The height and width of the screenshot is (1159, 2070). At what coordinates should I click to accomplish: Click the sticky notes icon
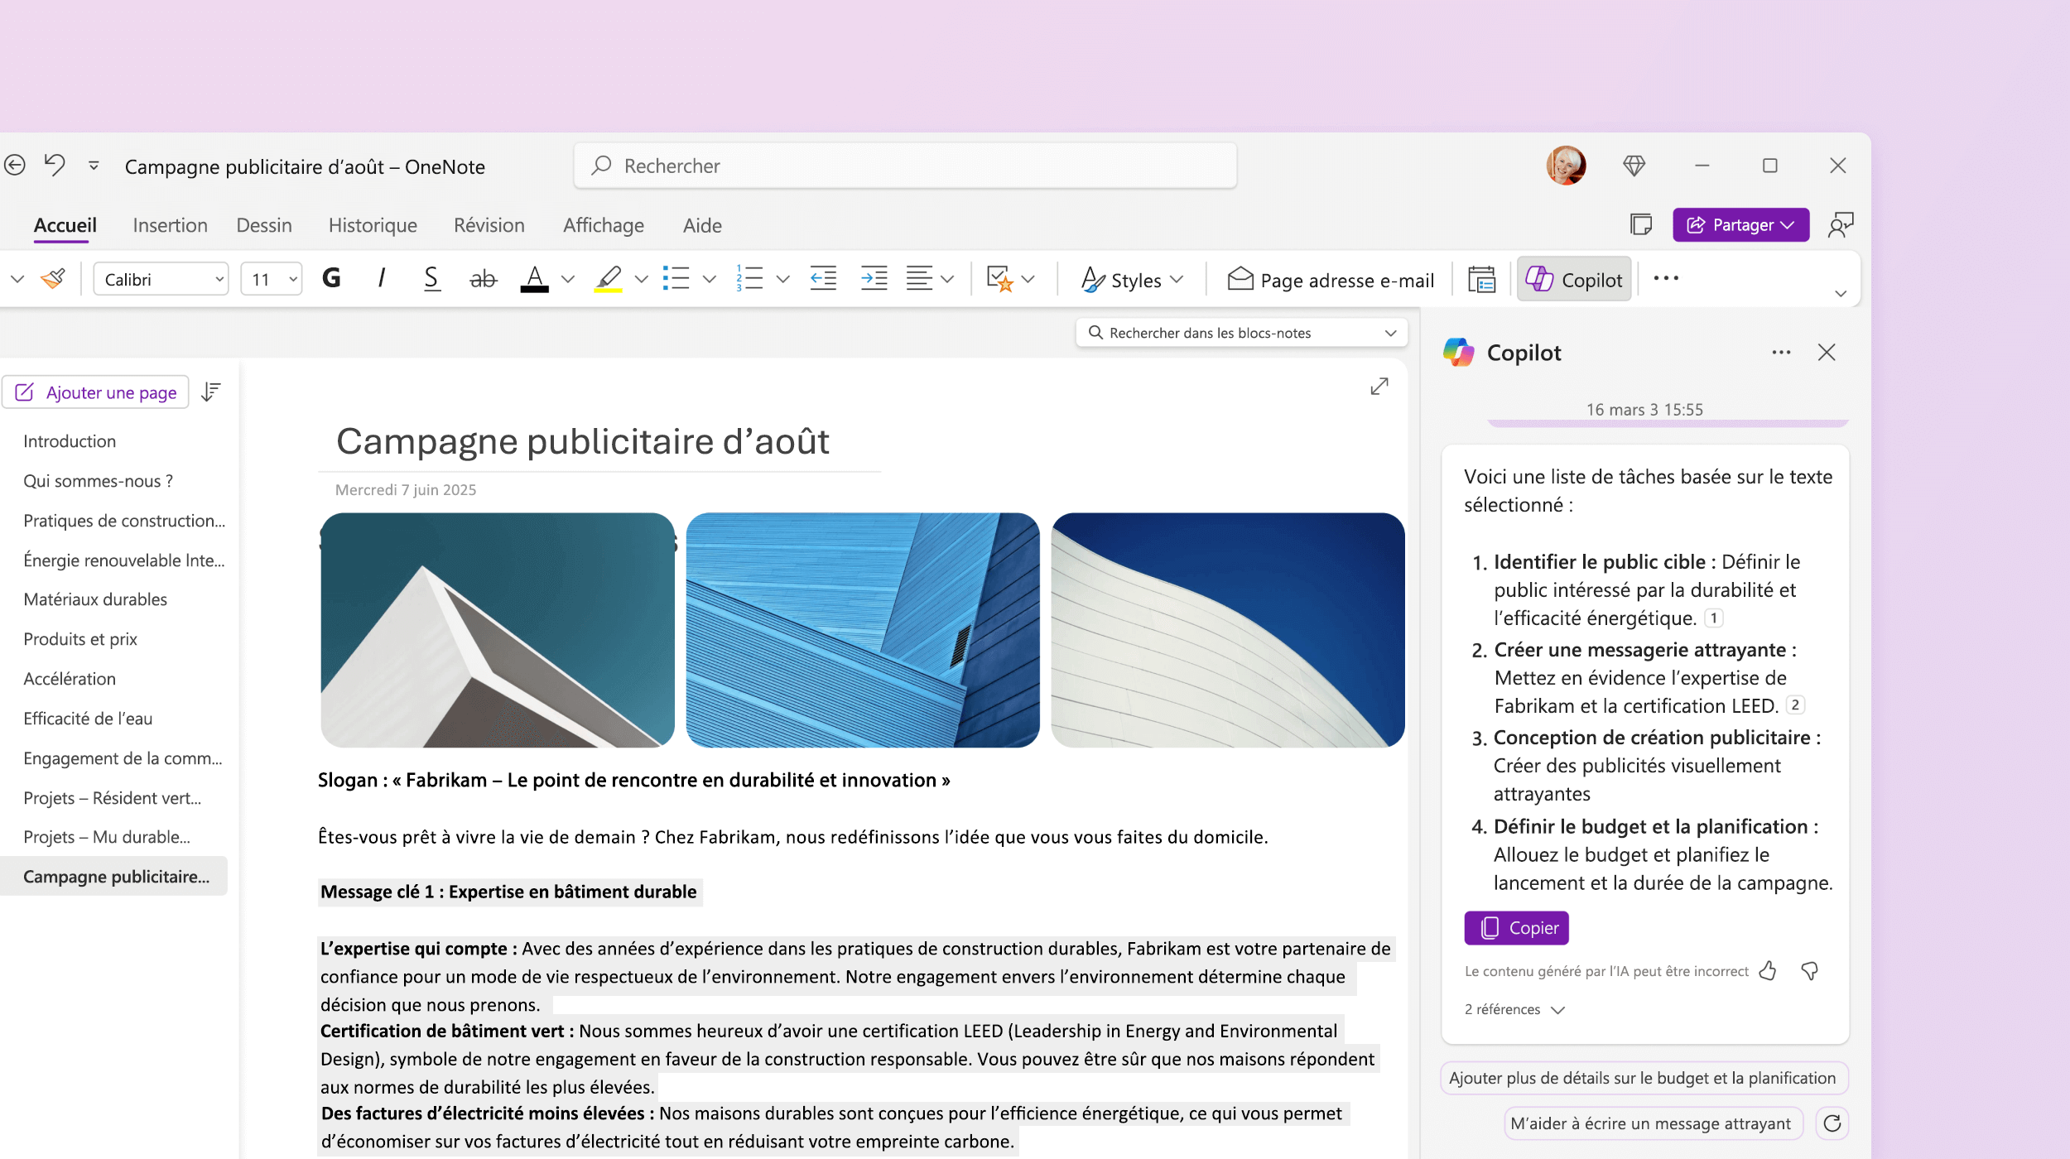pos(1640,224)
